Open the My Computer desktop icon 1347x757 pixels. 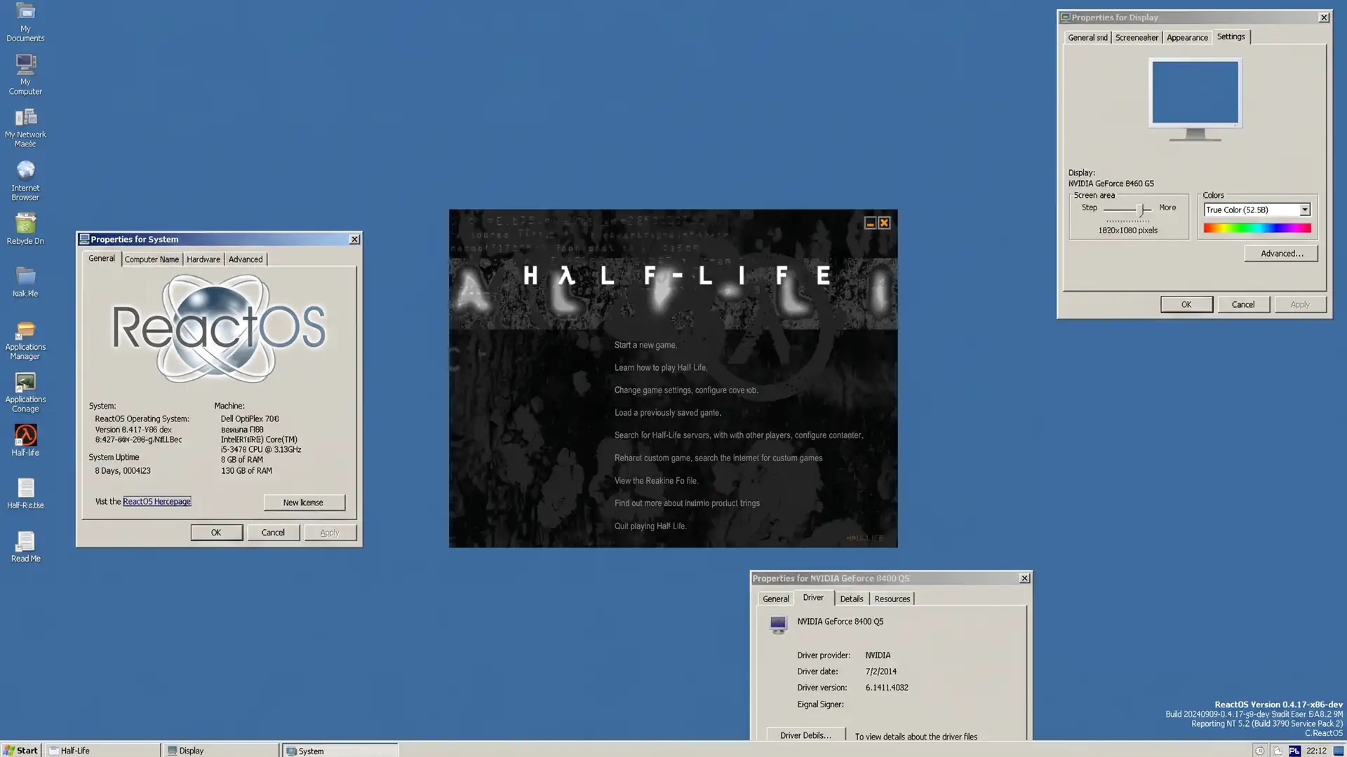point(25,74)
